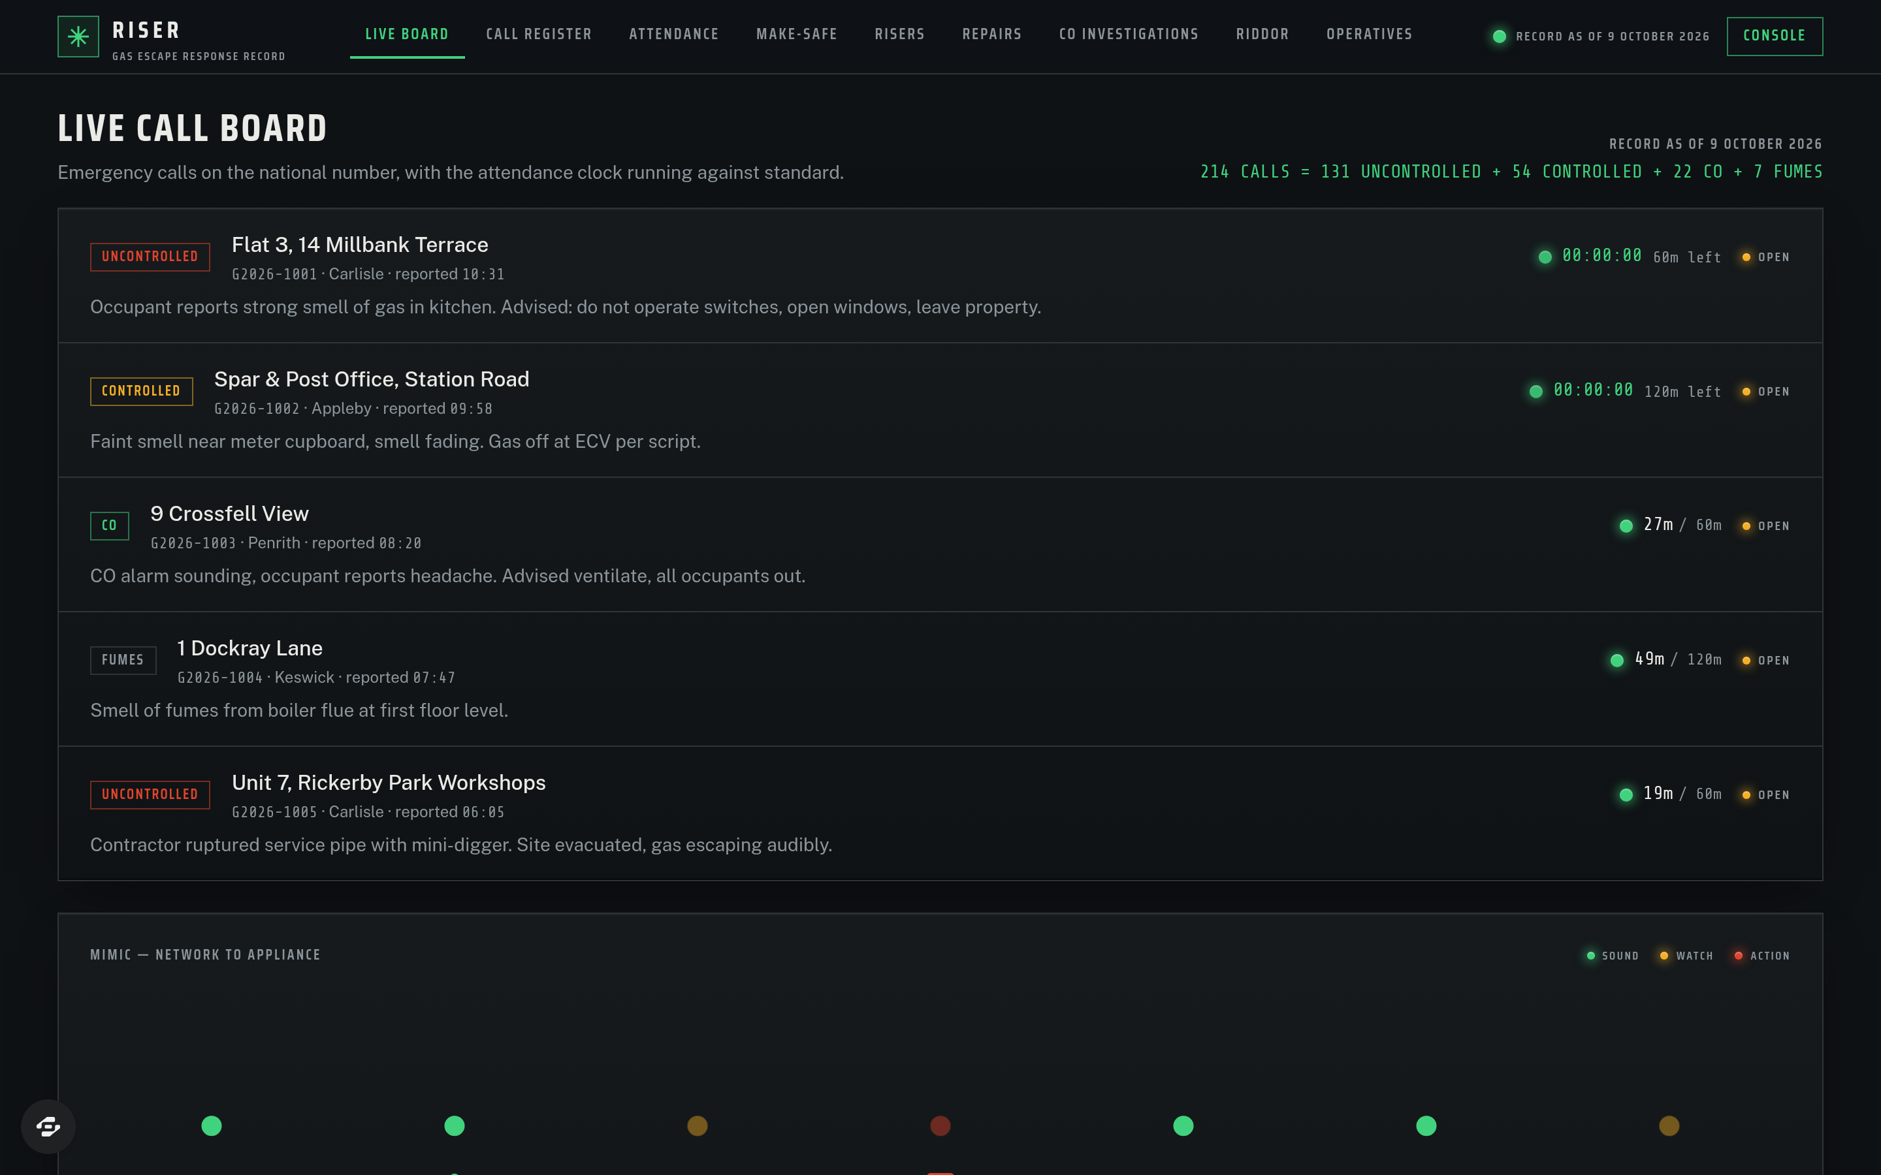Click the OPEN status on G2026-1001 row

1765,257
